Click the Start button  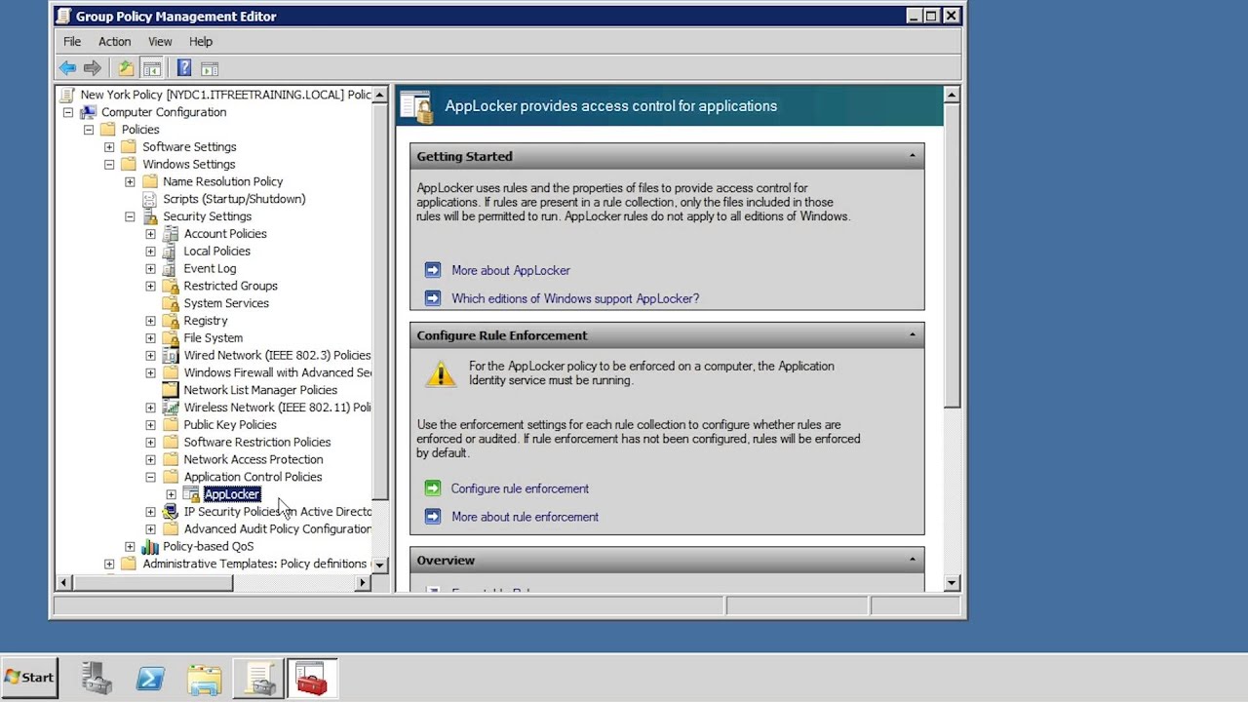point(29,678)
